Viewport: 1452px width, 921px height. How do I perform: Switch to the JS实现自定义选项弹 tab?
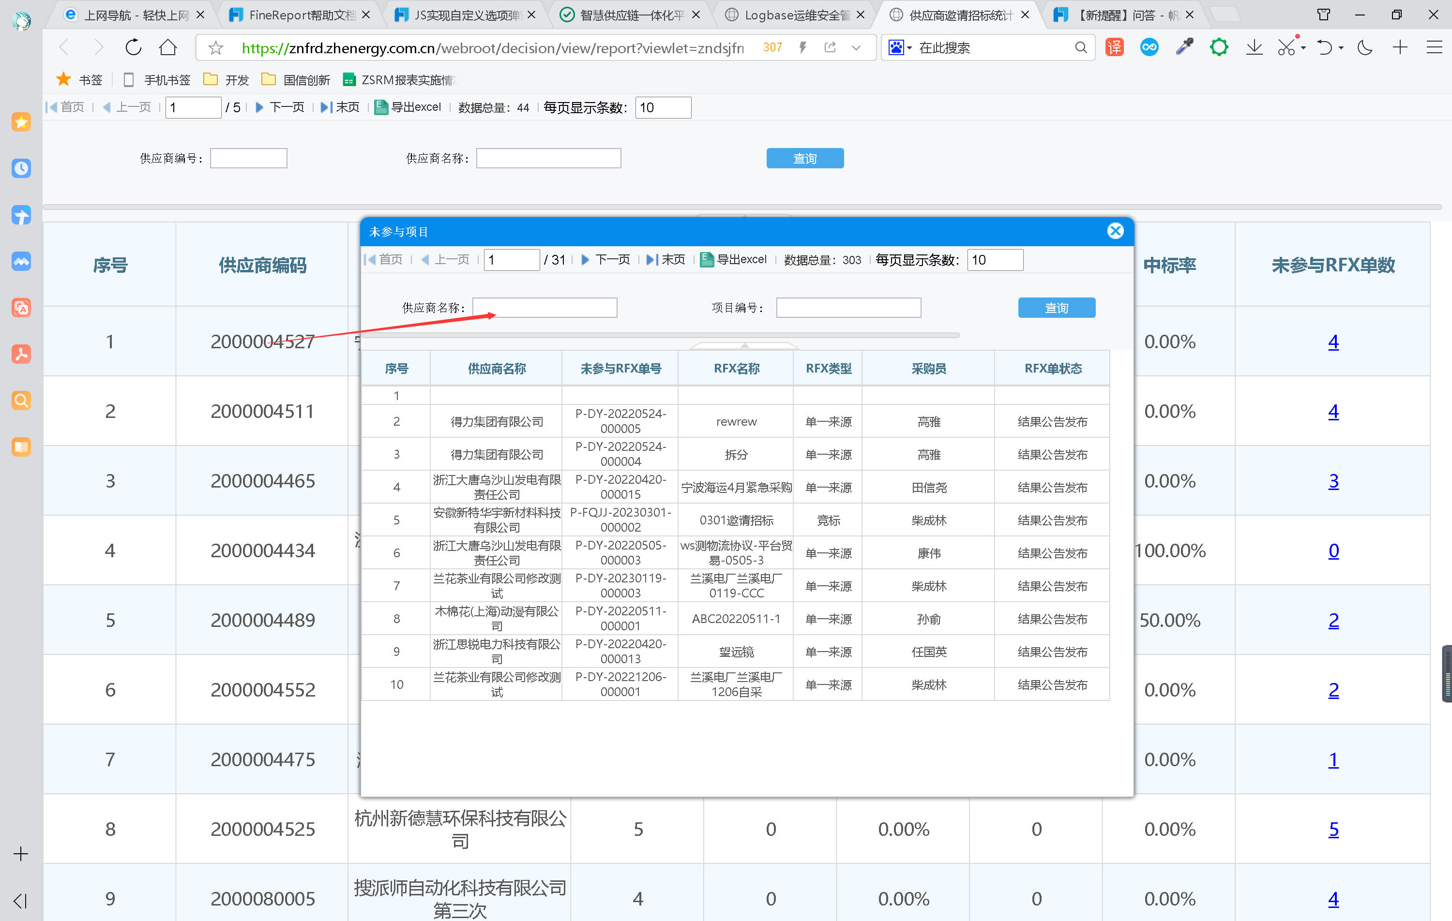465,15
